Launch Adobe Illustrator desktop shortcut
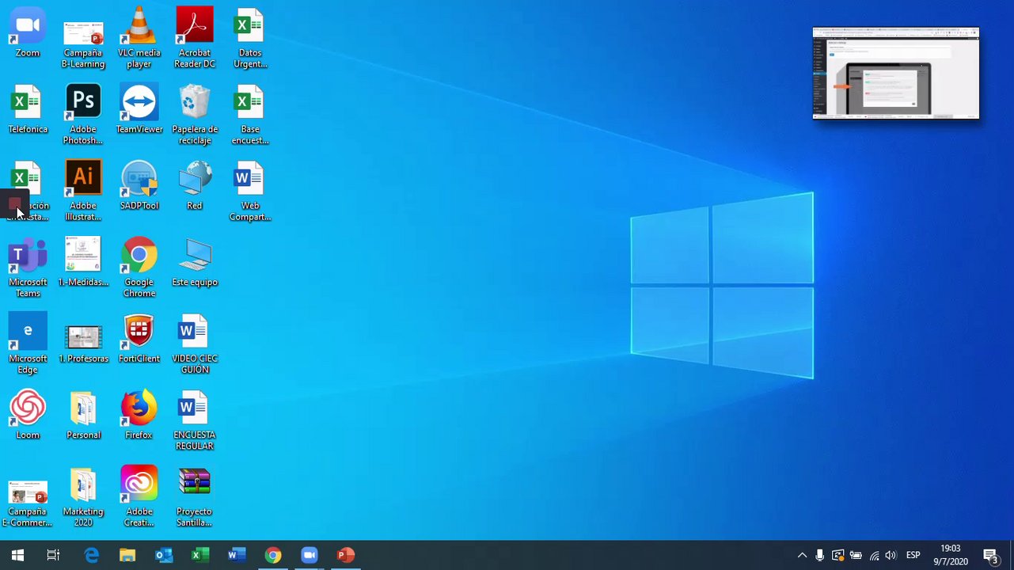This screenshot has height=570, width=1014. click(x=83, y=191)
